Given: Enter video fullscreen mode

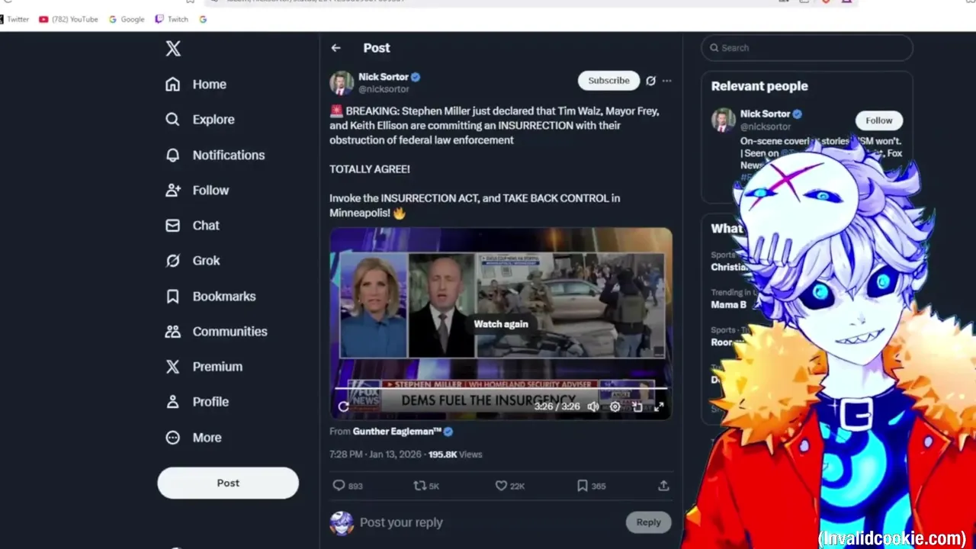Looking at the screenshot, I should tap(659, 406).
